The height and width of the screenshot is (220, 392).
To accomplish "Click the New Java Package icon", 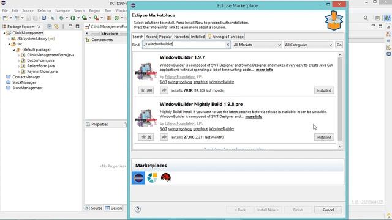I will pos(109,18).
